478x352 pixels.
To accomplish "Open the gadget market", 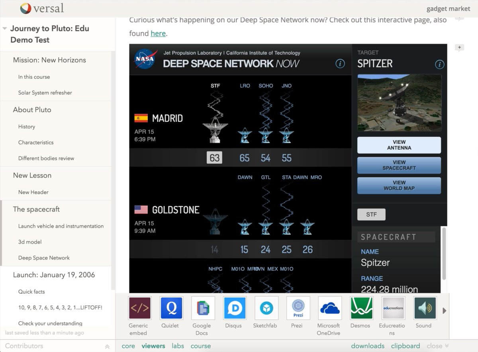I will tap(449, 8).
